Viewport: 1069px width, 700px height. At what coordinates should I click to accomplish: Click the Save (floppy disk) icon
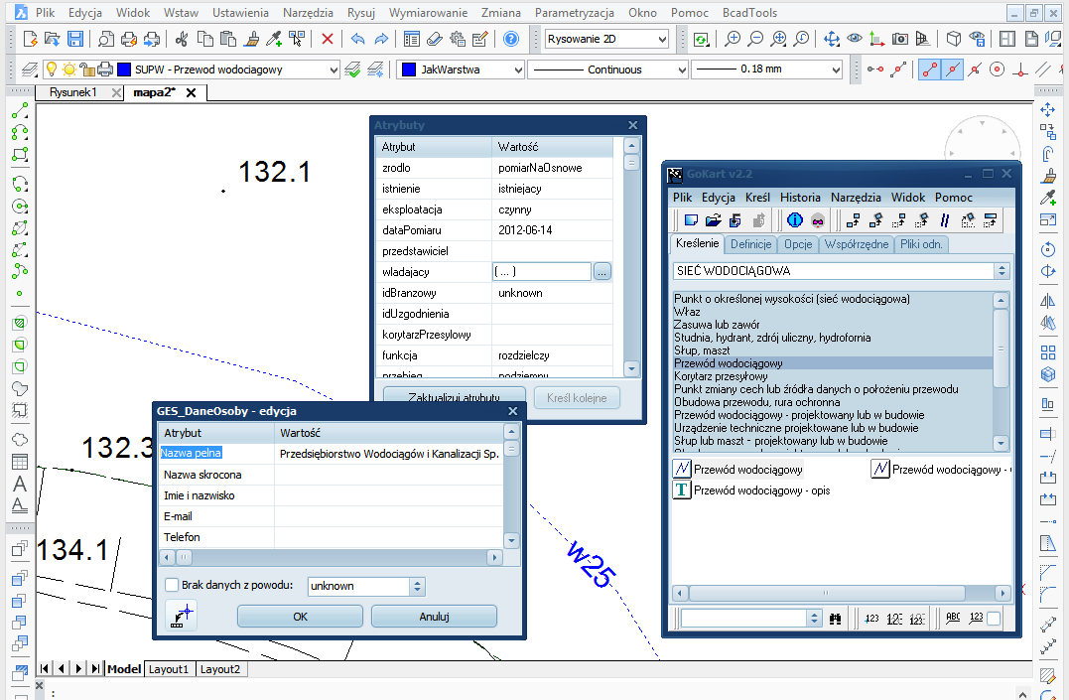pos(75,40)
